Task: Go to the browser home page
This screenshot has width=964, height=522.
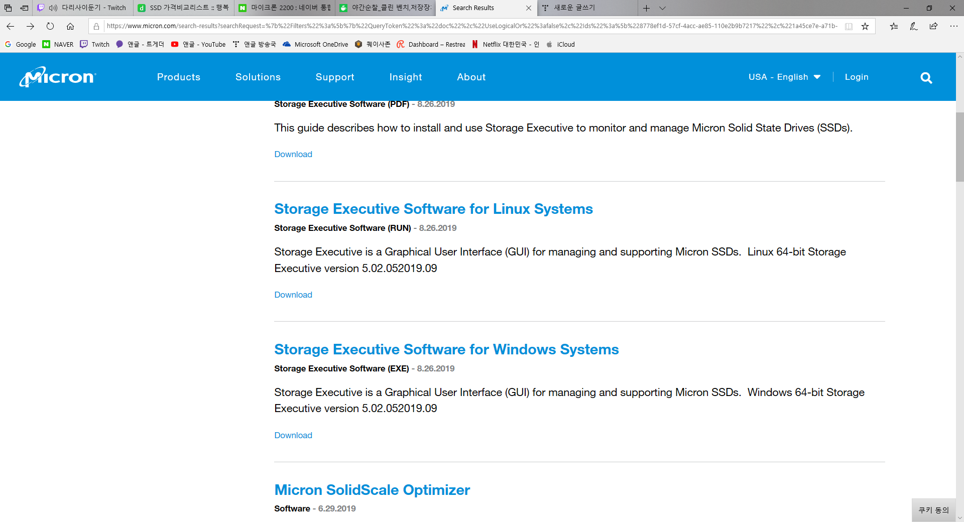Action: pos(70,26)
